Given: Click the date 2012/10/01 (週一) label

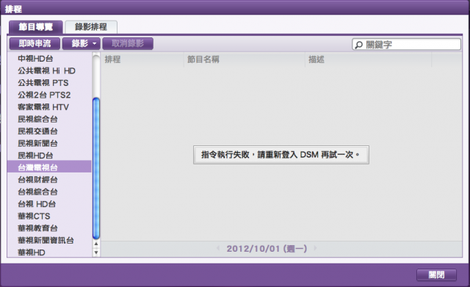Looking at the screenshot, I should pyautogui.click(x=267, y=249).
